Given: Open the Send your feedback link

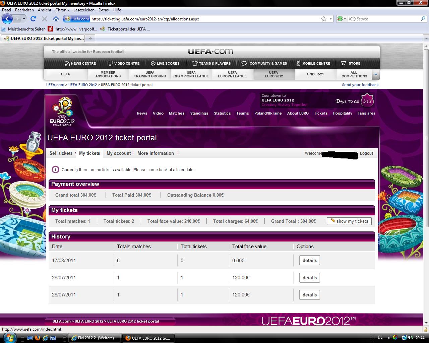Looking at the screenshot, I should click(x=360, y=85).
